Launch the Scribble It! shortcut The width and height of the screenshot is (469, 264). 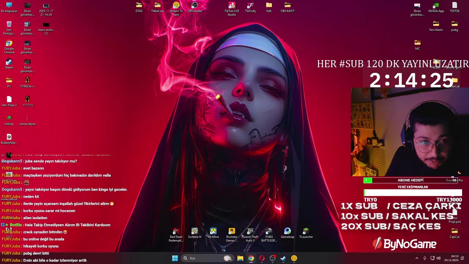click(x=195, y=233)
